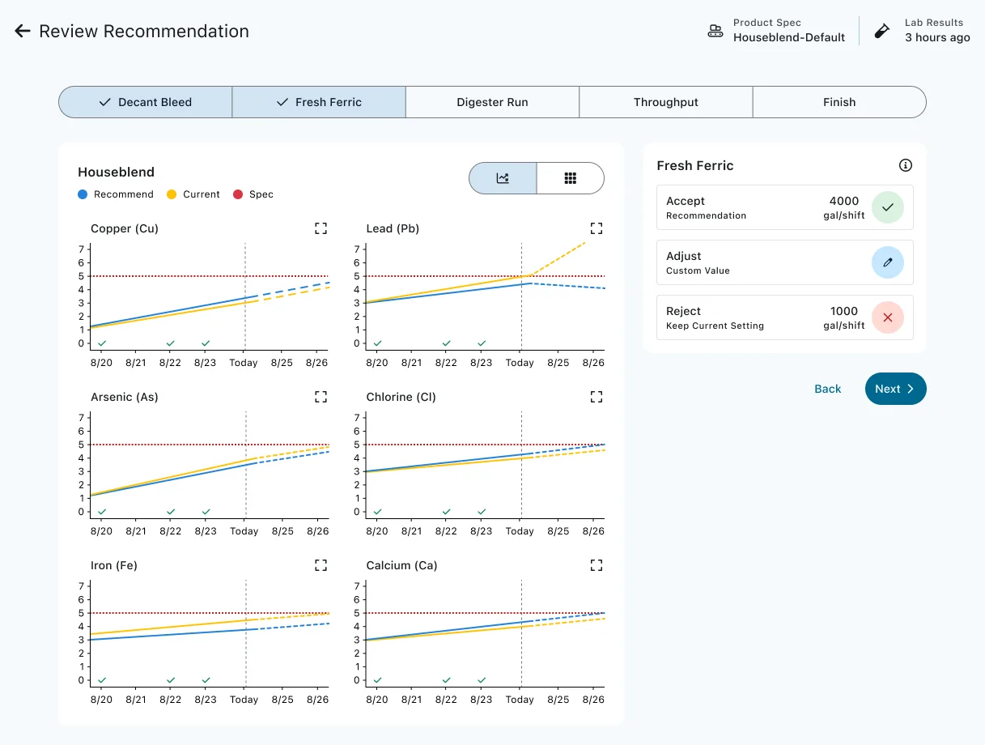Click Houseblend-Default product spec text

pyautogui.click(x=789, y=37)
